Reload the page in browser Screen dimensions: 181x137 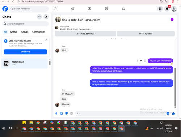click(13, 1)
